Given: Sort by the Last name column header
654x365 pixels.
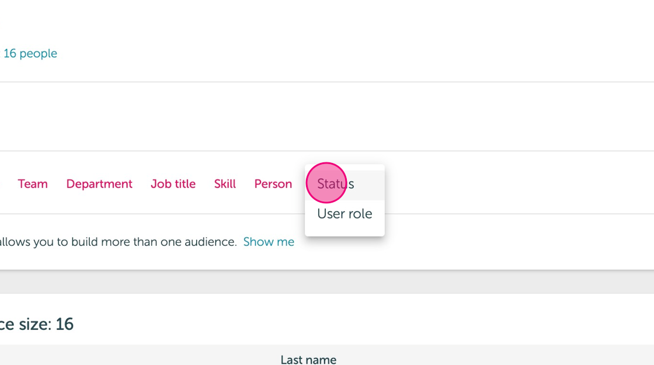Looking at the screenshot, I should pos(308,360).
